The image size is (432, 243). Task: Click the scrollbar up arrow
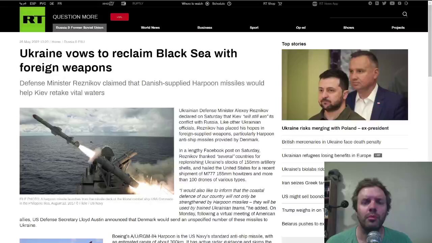[430, 3]
